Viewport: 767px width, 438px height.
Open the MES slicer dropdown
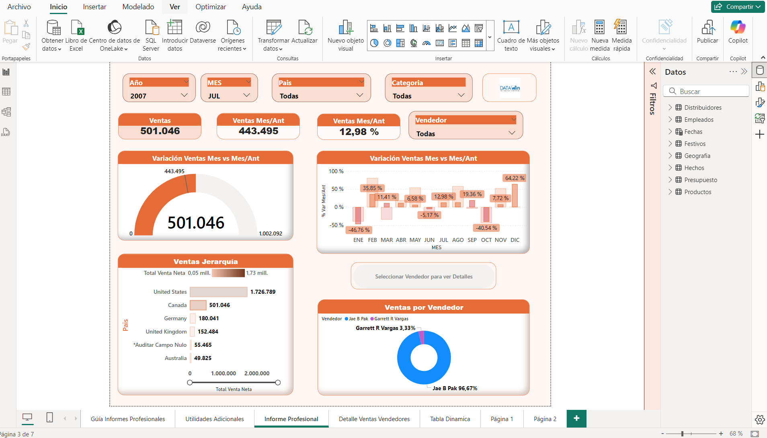tap(247, 95)
